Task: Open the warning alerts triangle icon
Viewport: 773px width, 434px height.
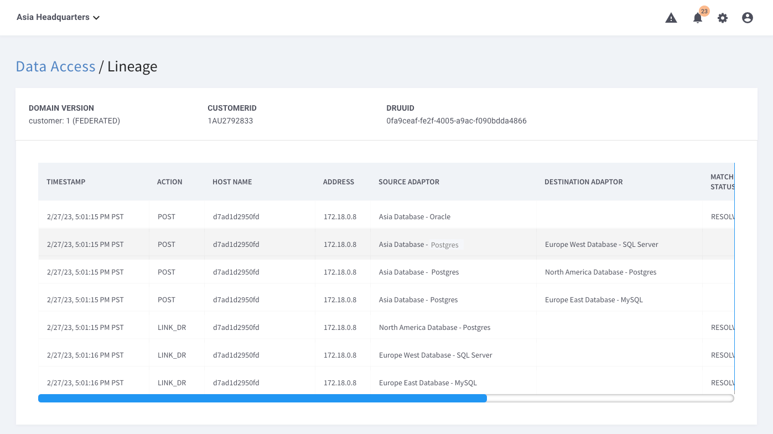Action: tap(671, 18)
